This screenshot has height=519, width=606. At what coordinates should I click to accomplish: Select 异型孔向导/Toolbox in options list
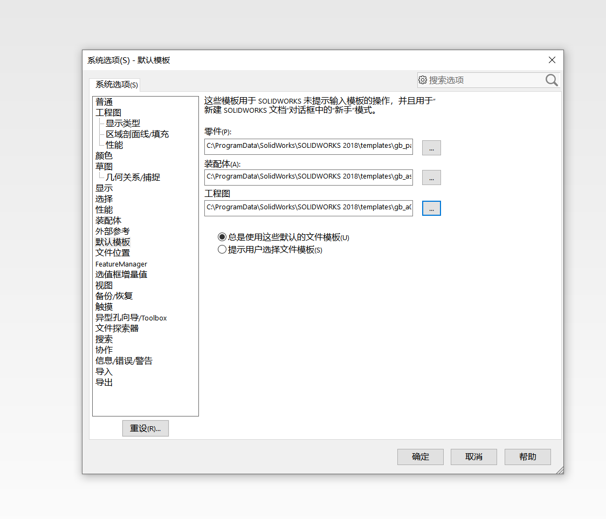coord(131,318)
